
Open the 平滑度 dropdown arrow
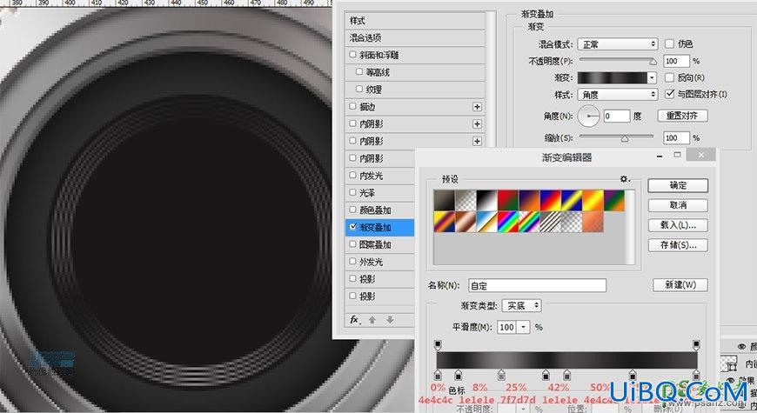[x=523, y=327]
